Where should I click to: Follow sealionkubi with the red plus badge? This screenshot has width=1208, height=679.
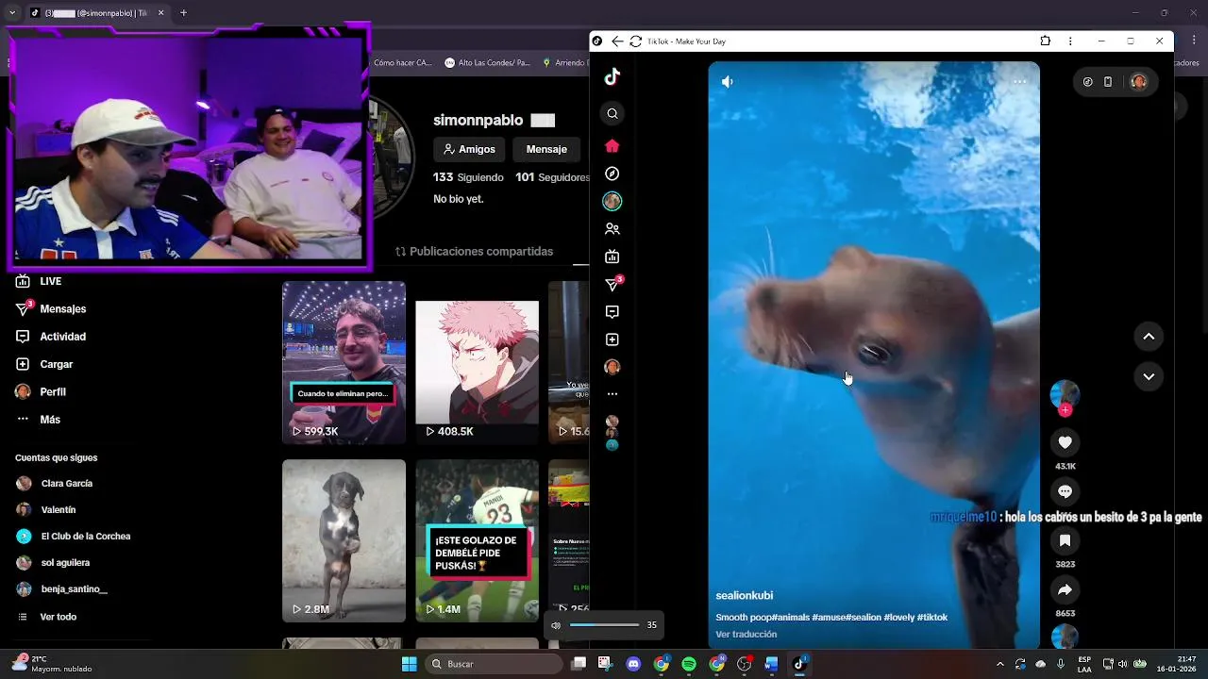pyautogui.click(x=1065, y=410)
